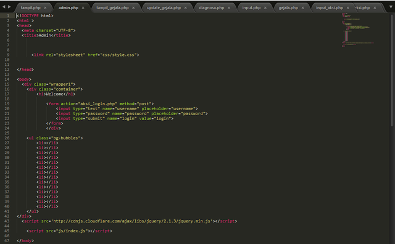Screen dimensions: 395x244
Task: Close the input.php tab
Action: [x=265, y=8]
